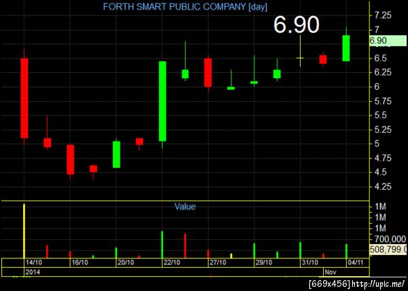Click the tall red candlestick on 14/10
This screenshot has width=408, height=291.
click(x=24, y=98)
